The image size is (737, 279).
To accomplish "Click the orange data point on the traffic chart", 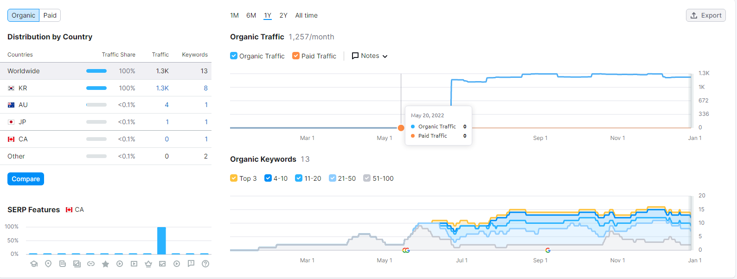I will (x=401, y=127).
